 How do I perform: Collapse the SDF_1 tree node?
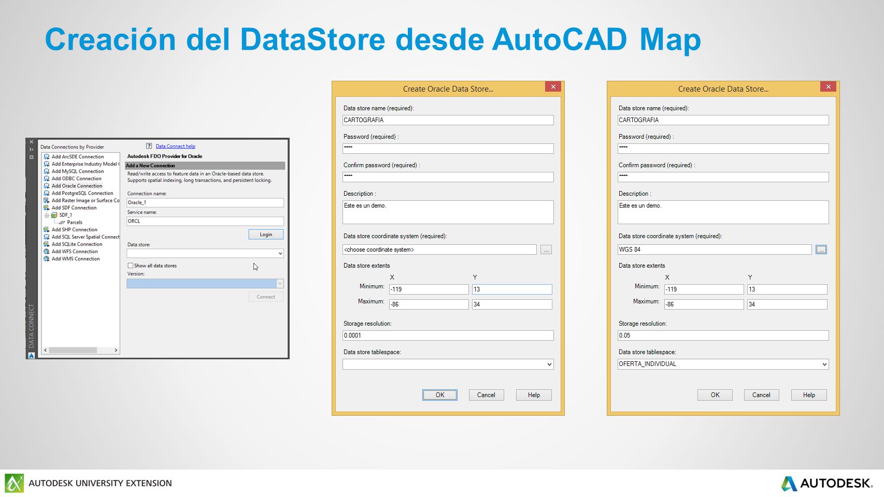(x=47, y=215)
